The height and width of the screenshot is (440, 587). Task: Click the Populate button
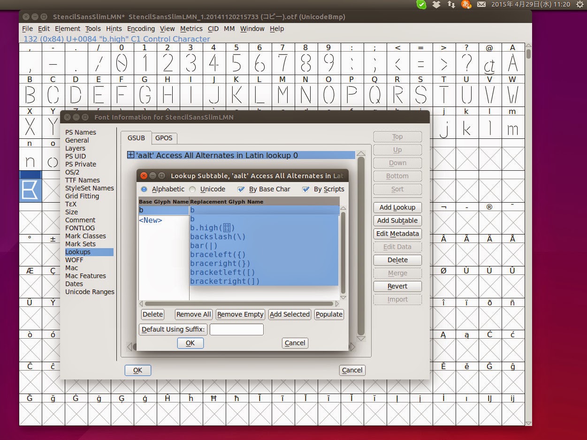(x=329, y=314)
